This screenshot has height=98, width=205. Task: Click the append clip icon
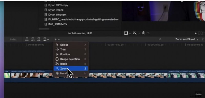coord(39,39)
